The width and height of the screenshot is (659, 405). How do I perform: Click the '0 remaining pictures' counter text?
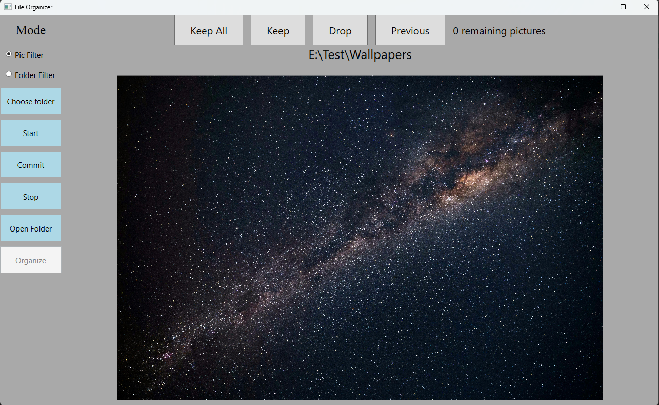[499, 31]
